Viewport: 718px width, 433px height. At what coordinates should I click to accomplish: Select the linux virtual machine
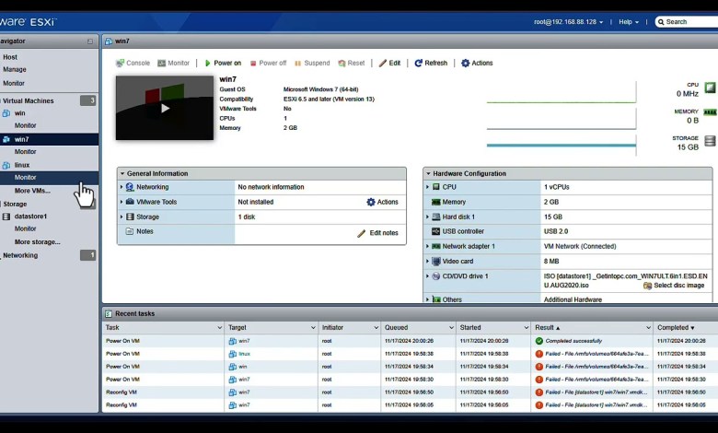[22, 165]
